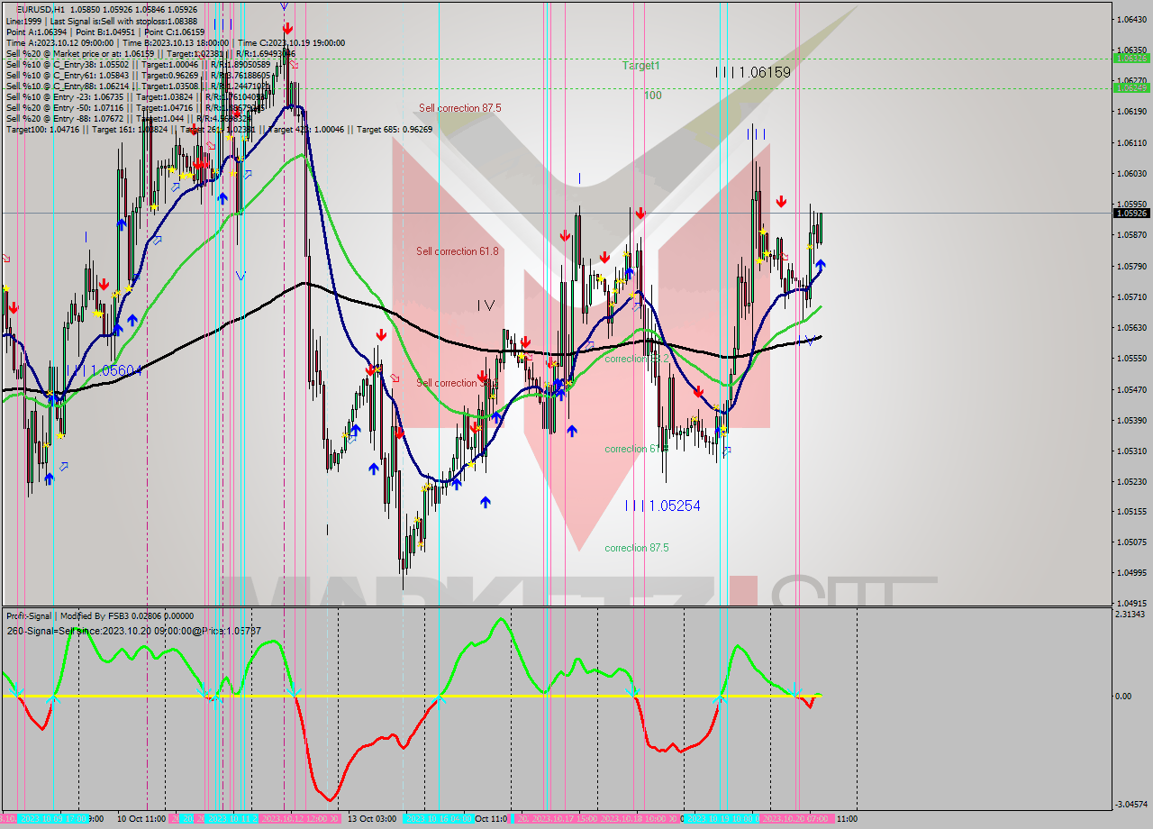Click the 1.06030 price axis label
Screen dimensions: 1153x829
click(1131, 173)
